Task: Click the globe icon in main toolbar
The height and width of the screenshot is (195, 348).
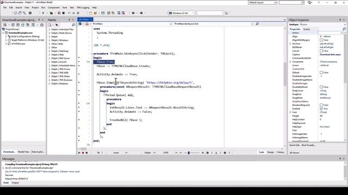Action: pyautogui.click(x=30, y=13)
